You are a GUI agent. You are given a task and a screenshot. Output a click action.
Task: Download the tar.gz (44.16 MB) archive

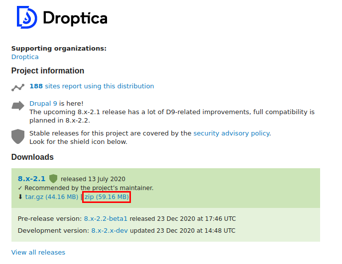pyautogui.click(x=51, y=197)
